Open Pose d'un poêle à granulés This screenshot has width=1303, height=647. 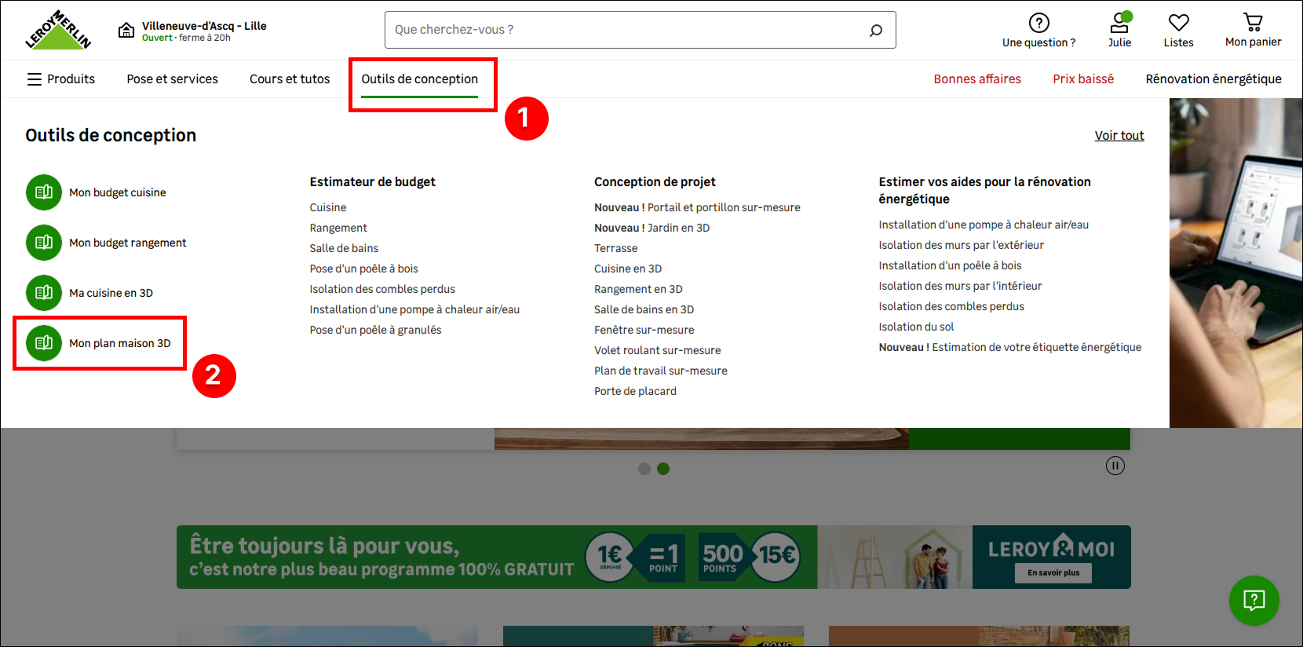(x=375, y=330)
